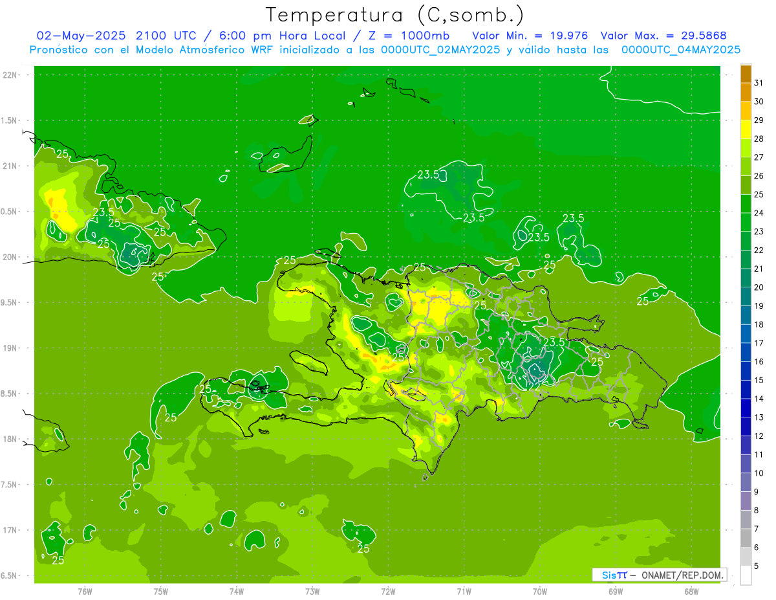Click the "74W" longitude axis label

point(237,592)
